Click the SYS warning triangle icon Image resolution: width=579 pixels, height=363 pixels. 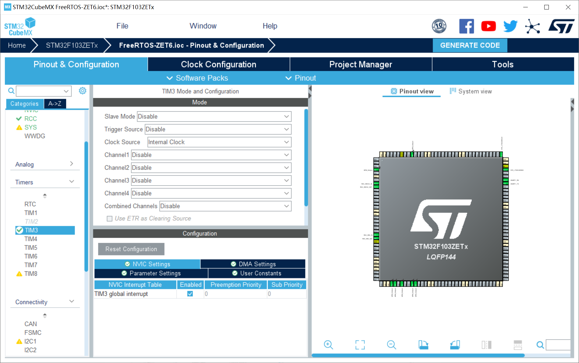tap(19, 127)
